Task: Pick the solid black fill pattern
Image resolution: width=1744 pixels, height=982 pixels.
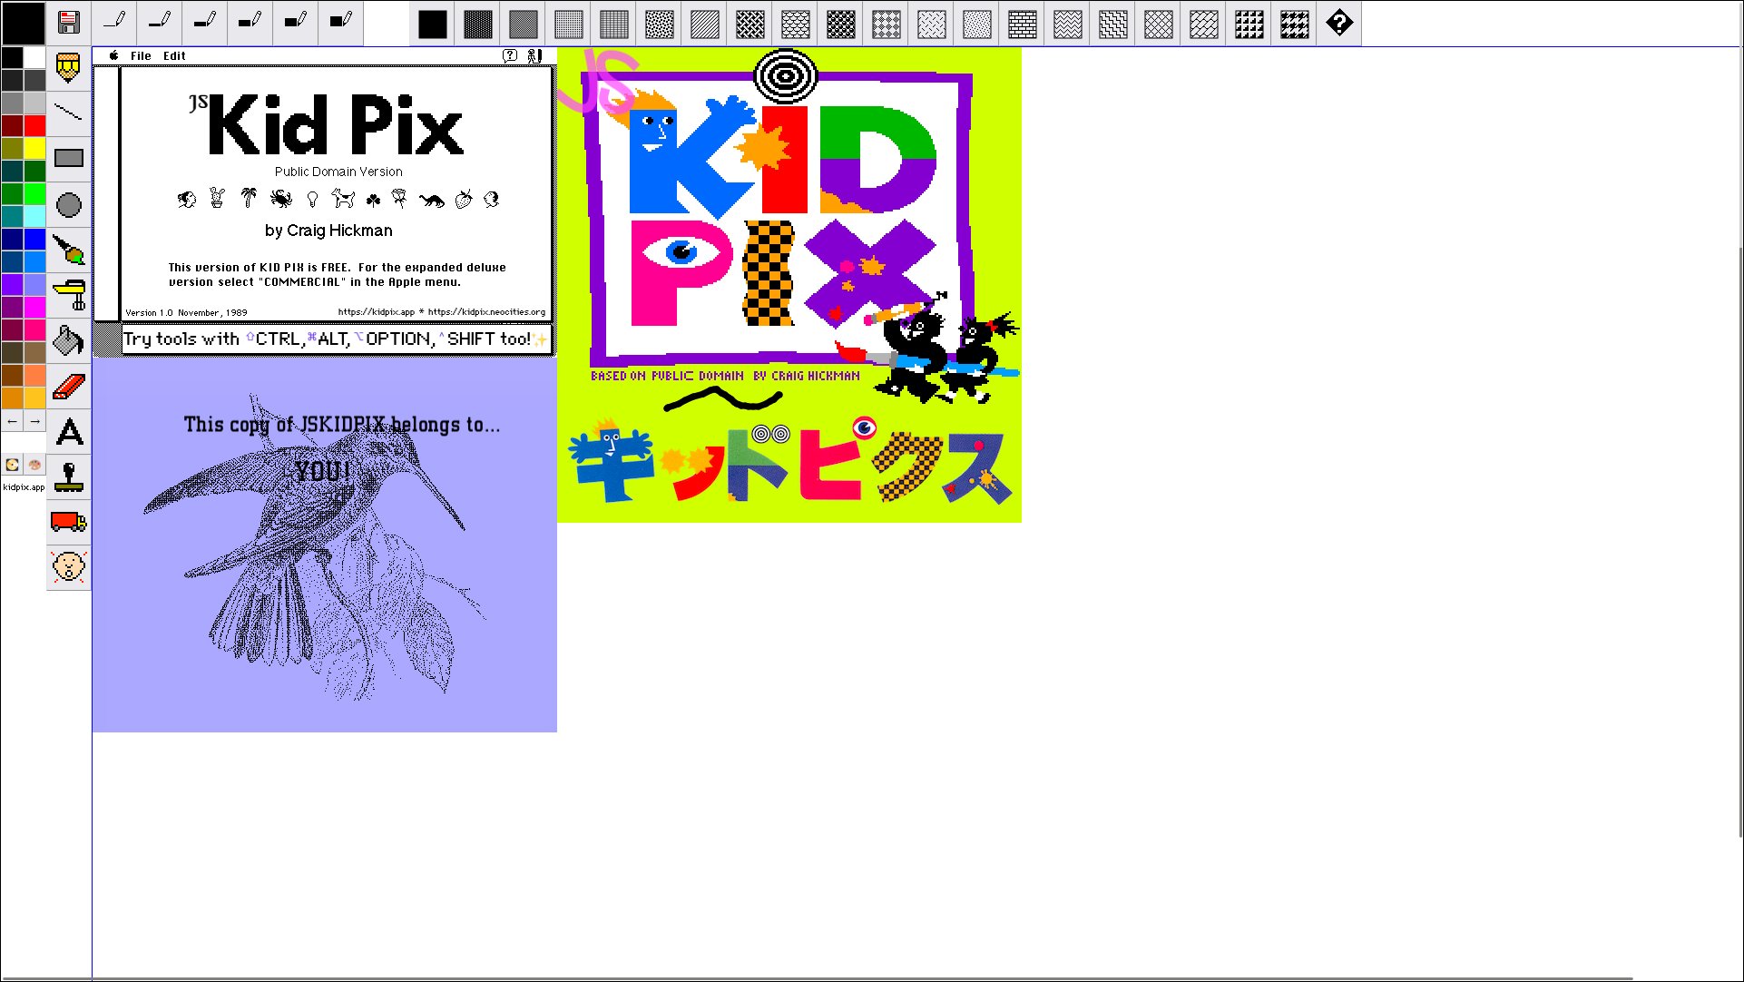Action: point(433,24)
